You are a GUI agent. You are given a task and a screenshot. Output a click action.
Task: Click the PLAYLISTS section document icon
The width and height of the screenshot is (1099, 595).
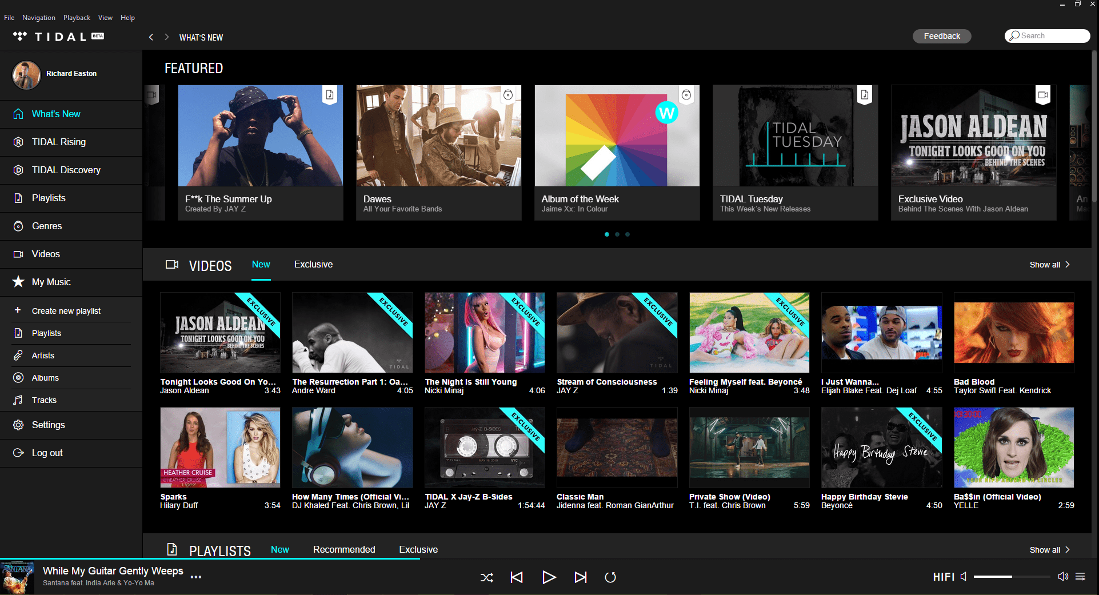click(172, 549)
